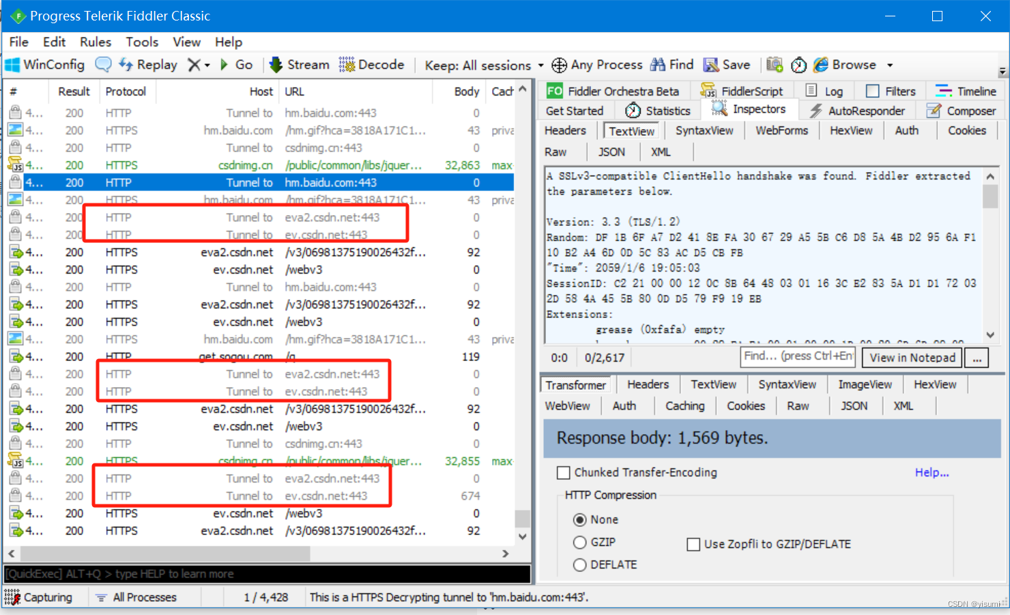
Task: Open the Tools menu
Action: point(142,42)
